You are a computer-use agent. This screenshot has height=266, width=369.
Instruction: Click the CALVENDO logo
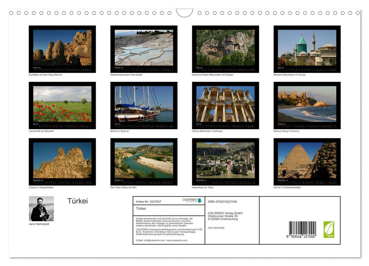[192, 200]
